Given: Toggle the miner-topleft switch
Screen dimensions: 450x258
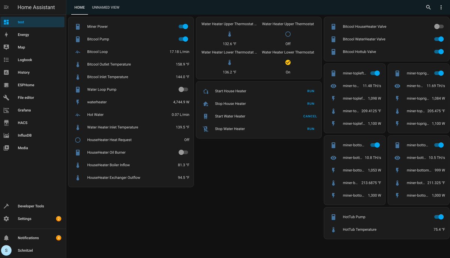Looking at the screenshot, I should point(375,73).
